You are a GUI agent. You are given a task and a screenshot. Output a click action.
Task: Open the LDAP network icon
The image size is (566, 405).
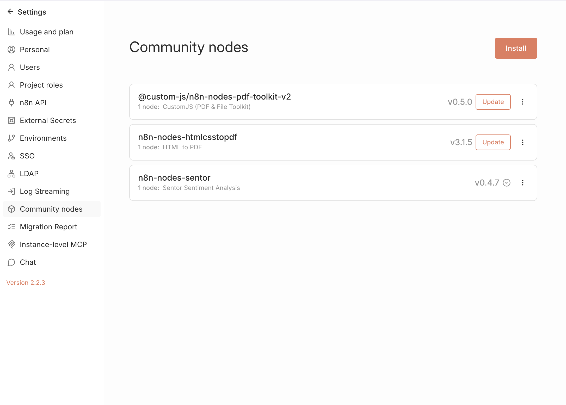(11, 174)
